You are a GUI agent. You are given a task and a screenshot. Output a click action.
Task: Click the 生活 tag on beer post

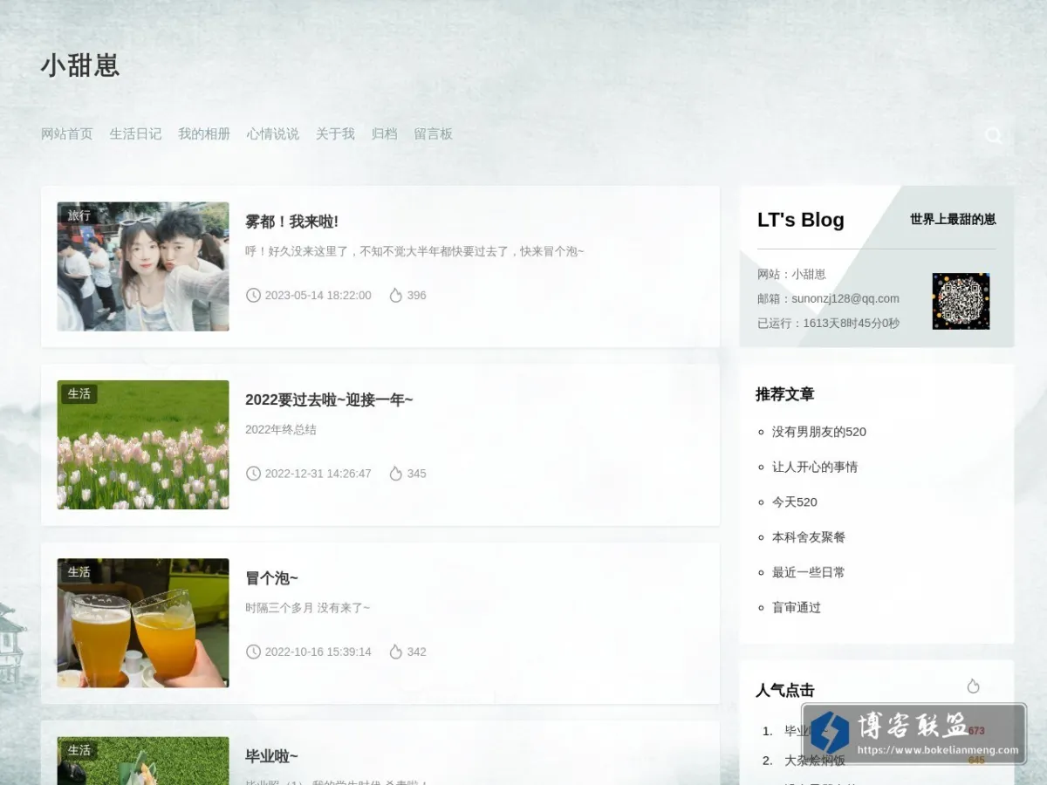coord(79,571)
